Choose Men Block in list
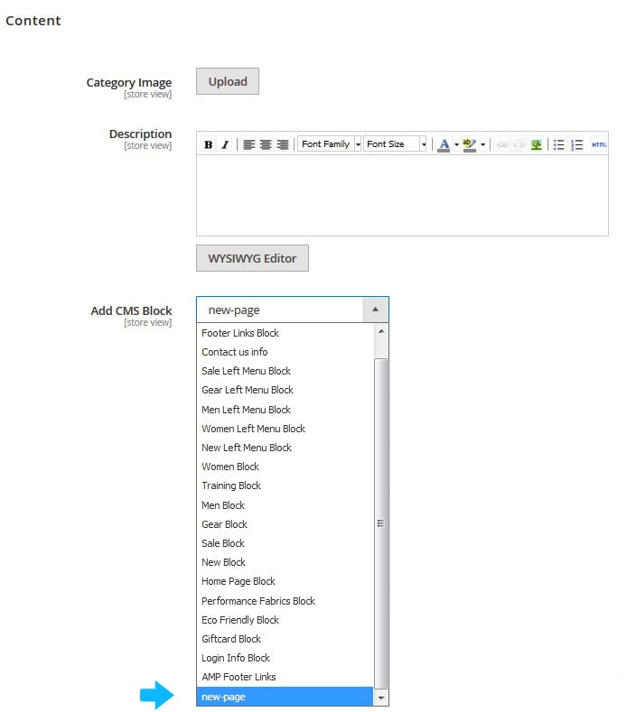627x712 pixels. click(x=285, y=505)
